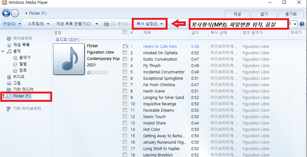Check the box for Here's to Cafe Paris
The height and width of the screenshot is (157, 307).
[x=125, y=46]
